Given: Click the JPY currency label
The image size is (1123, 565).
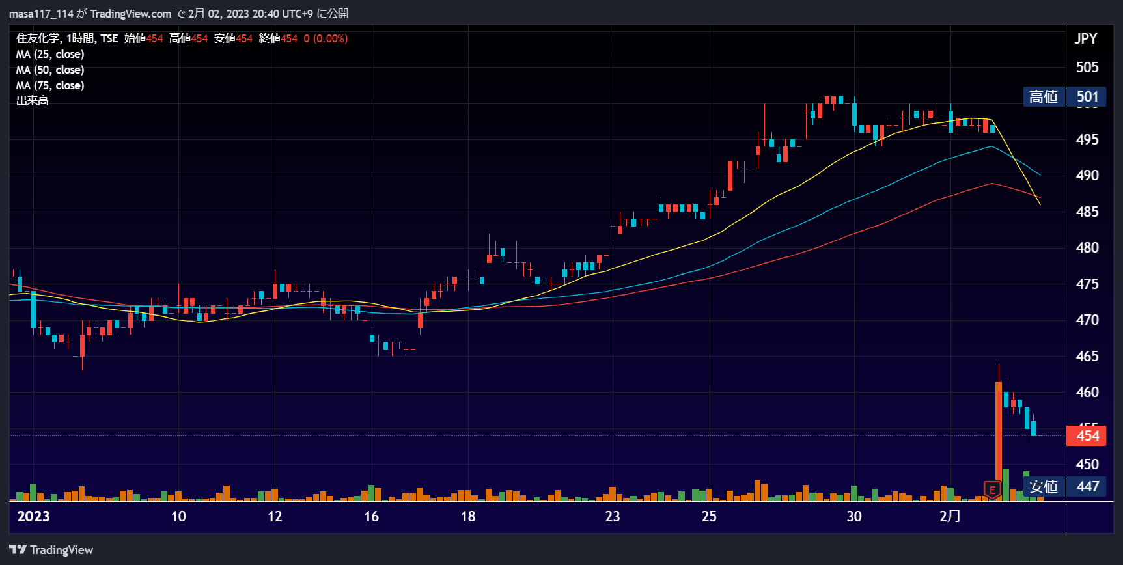Looking at the screenshot, I should pyautogui.click(x=1085, y=38).
